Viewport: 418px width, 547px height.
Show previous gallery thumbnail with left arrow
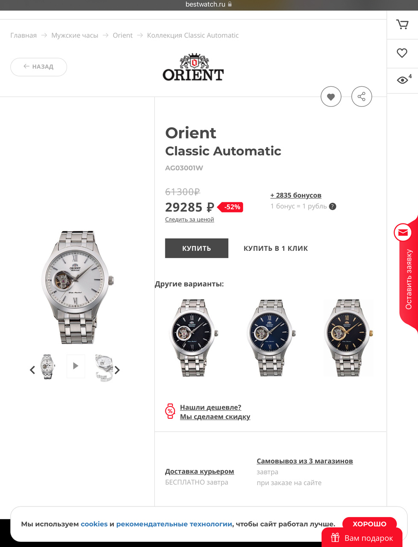click(x=32, y=370)
